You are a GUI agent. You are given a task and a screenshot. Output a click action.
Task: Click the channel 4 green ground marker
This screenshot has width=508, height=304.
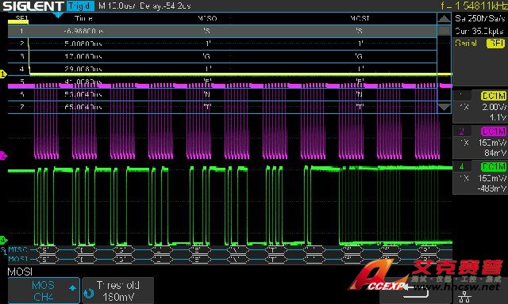point(3,240)
